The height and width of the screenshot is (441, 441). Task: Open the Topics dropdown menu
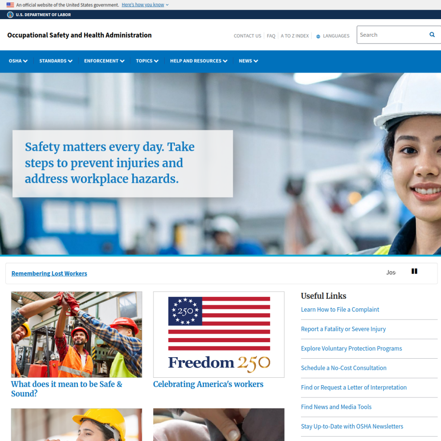[147, 61]
